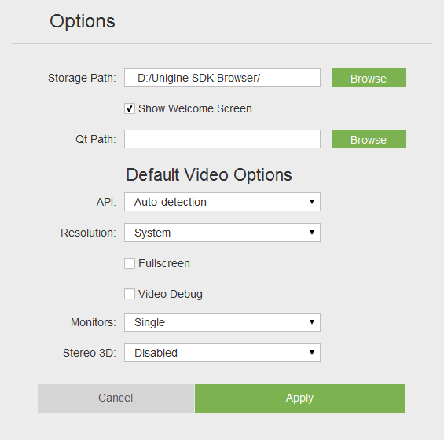Uncheck the Show Welcome Screen checkbox
The width and height of the screenshot is (444, 440).
(x=130, y=108)
